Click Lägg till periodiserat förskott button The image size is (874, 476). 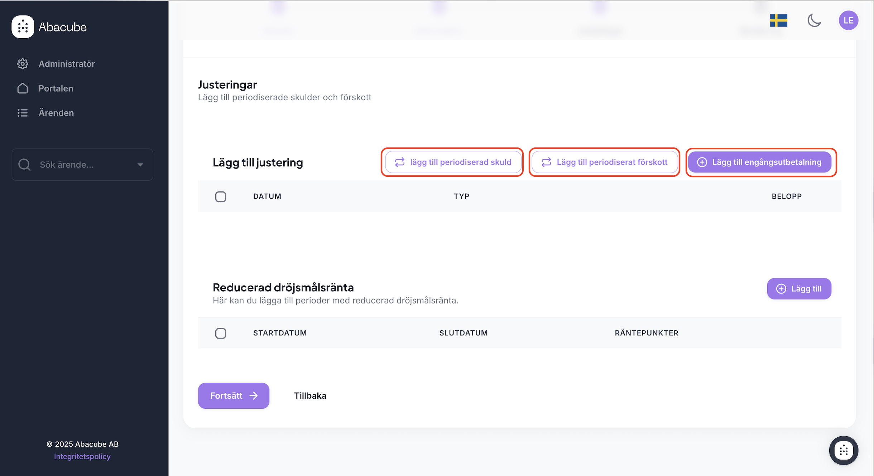tap(604, 162)
